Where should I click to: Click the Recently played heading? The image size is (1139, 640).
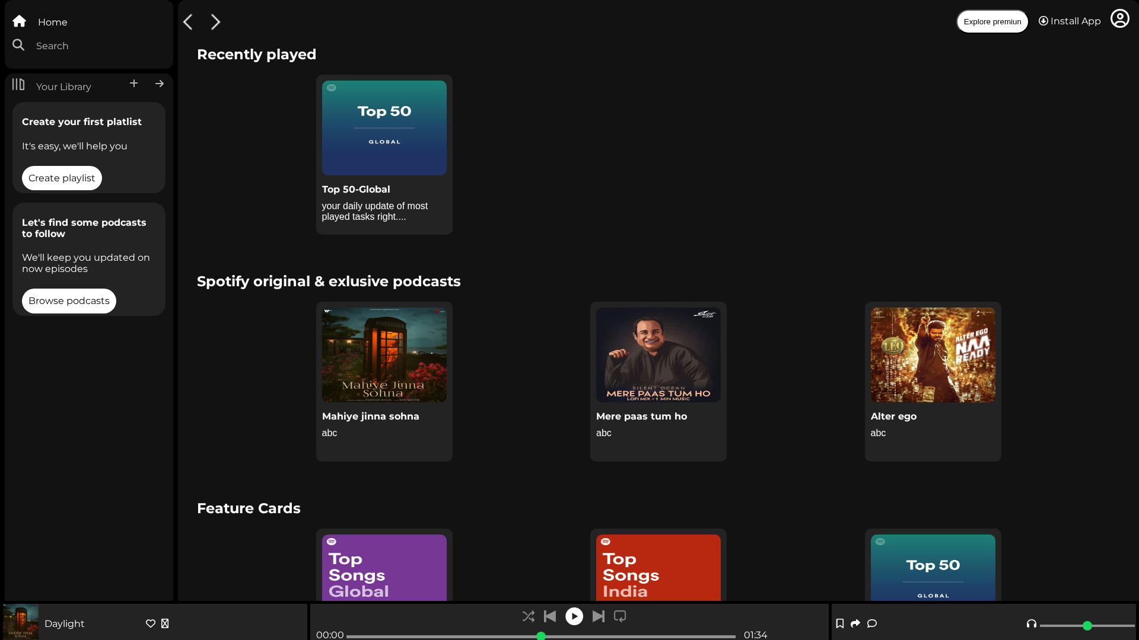(x=256, y=54)
